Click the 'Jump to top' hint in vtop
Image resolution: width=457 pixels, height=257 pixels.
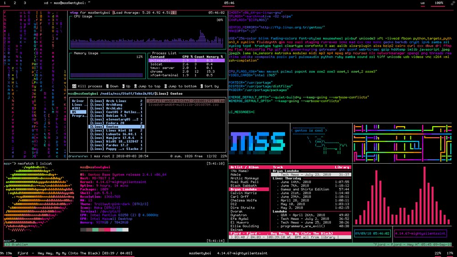(x=147, y=86)
